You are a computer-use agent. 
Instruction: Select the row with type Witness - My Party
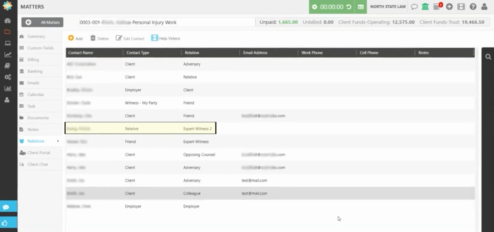pyautogui.click(x=270, y=103)
